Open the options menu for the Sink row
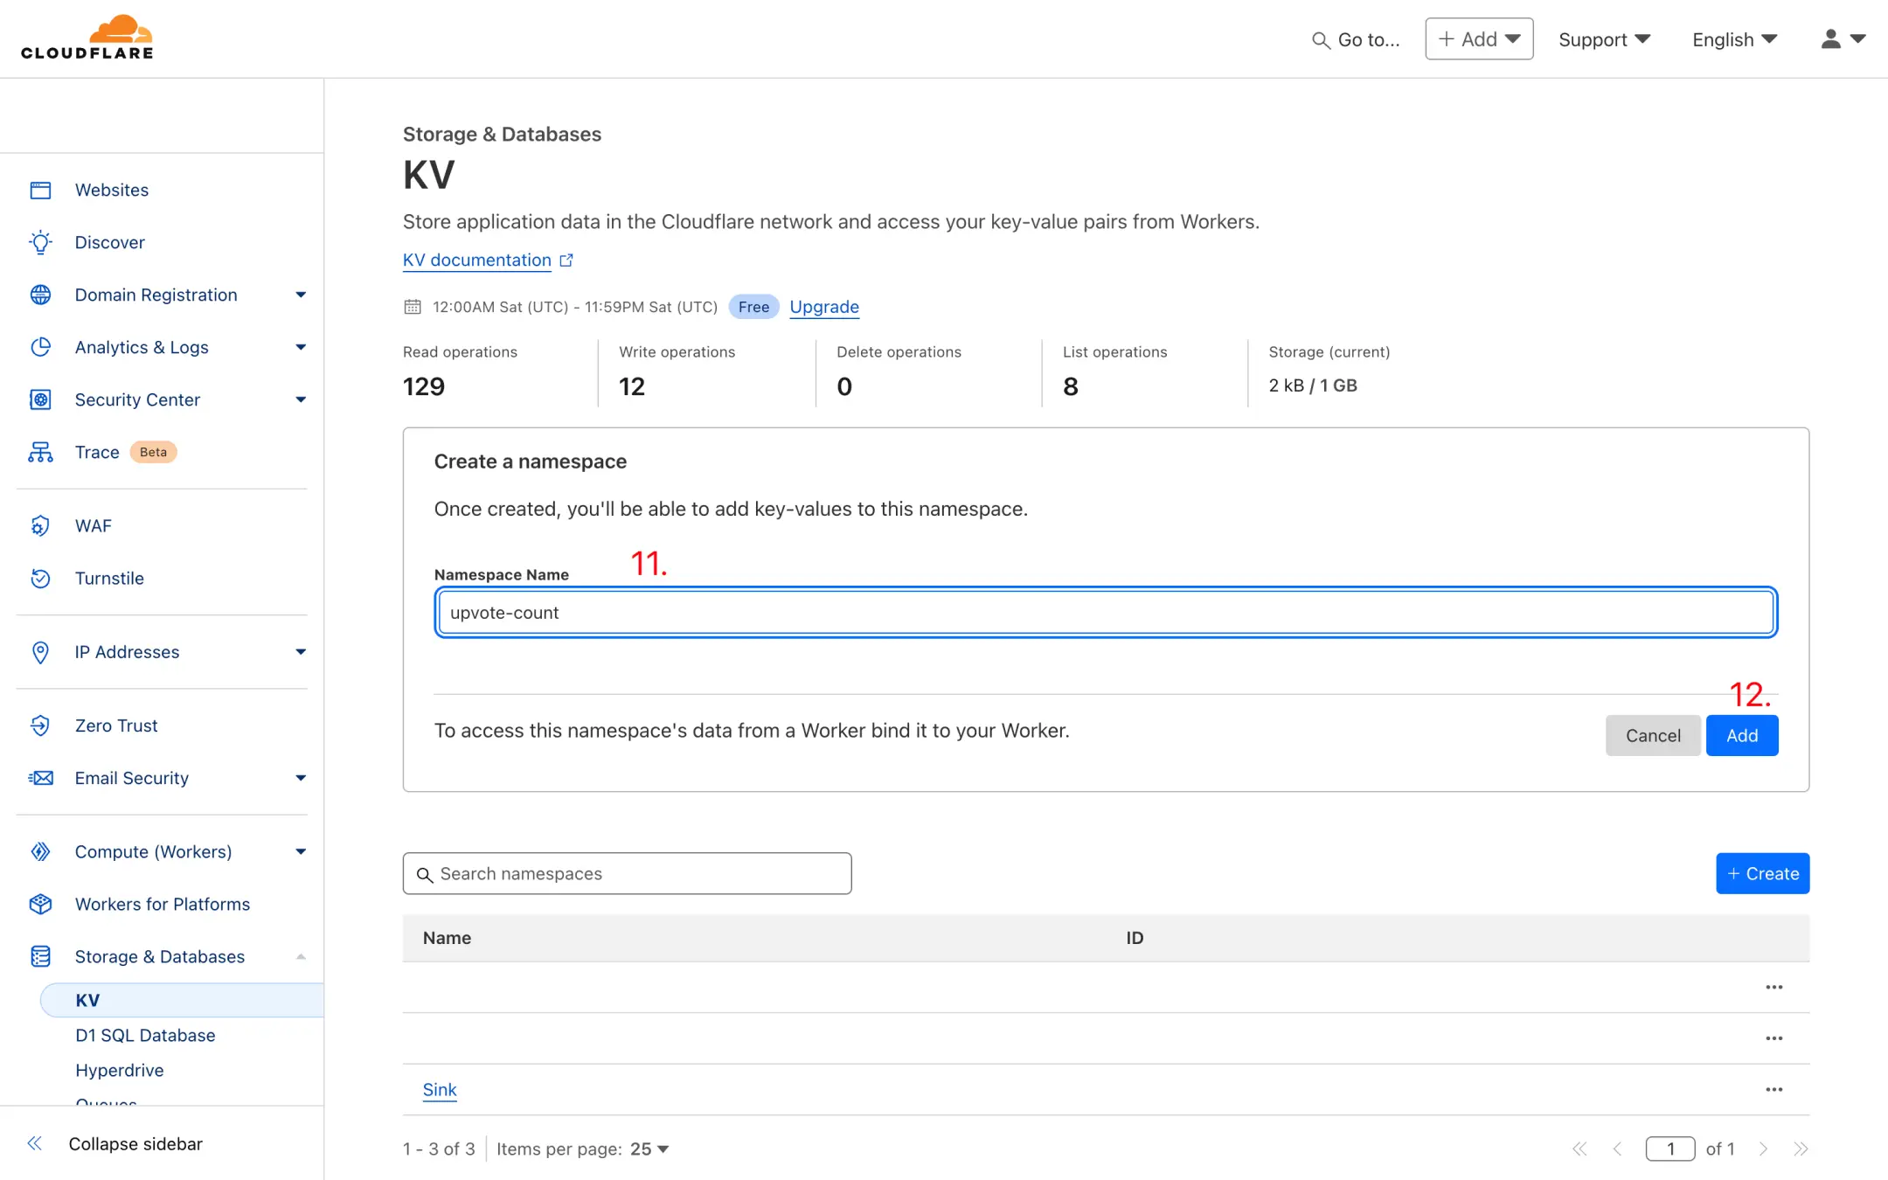 tap(1773, 1089)
